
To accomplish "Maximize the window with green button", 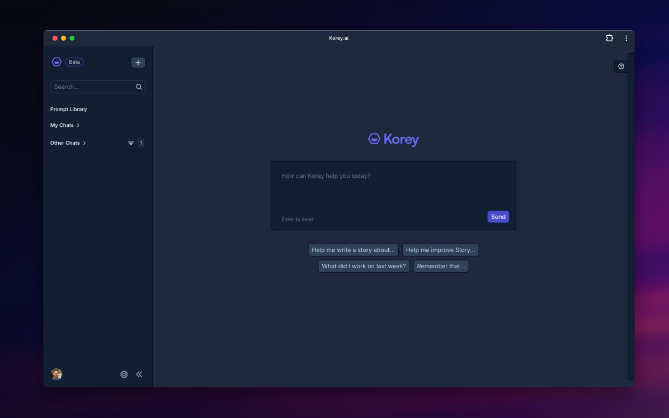I will coord(72,38).
